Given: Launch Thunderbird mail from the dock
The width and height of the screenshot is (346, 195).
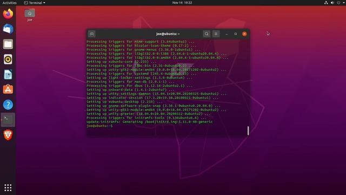Looking at the screenshot, I should pyautogui.click(x=8, y=29).
